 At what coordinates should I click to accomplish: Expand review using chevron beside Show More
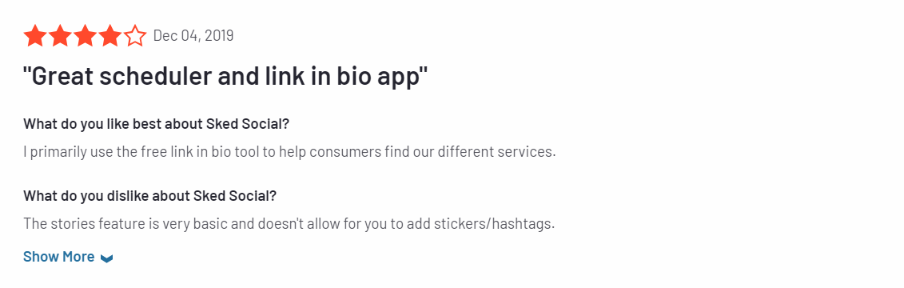[x=106, y=258]
